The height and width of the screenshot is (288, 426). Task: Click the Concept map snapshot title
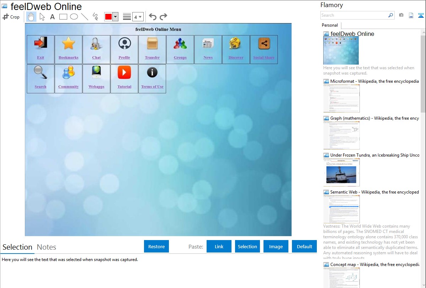point(374,265)
